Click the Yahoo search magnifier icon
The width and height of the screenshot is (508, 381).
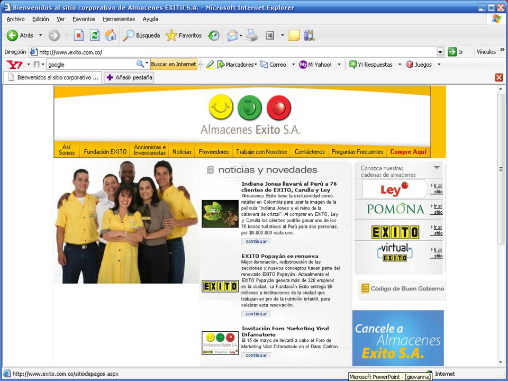(140, 64)
